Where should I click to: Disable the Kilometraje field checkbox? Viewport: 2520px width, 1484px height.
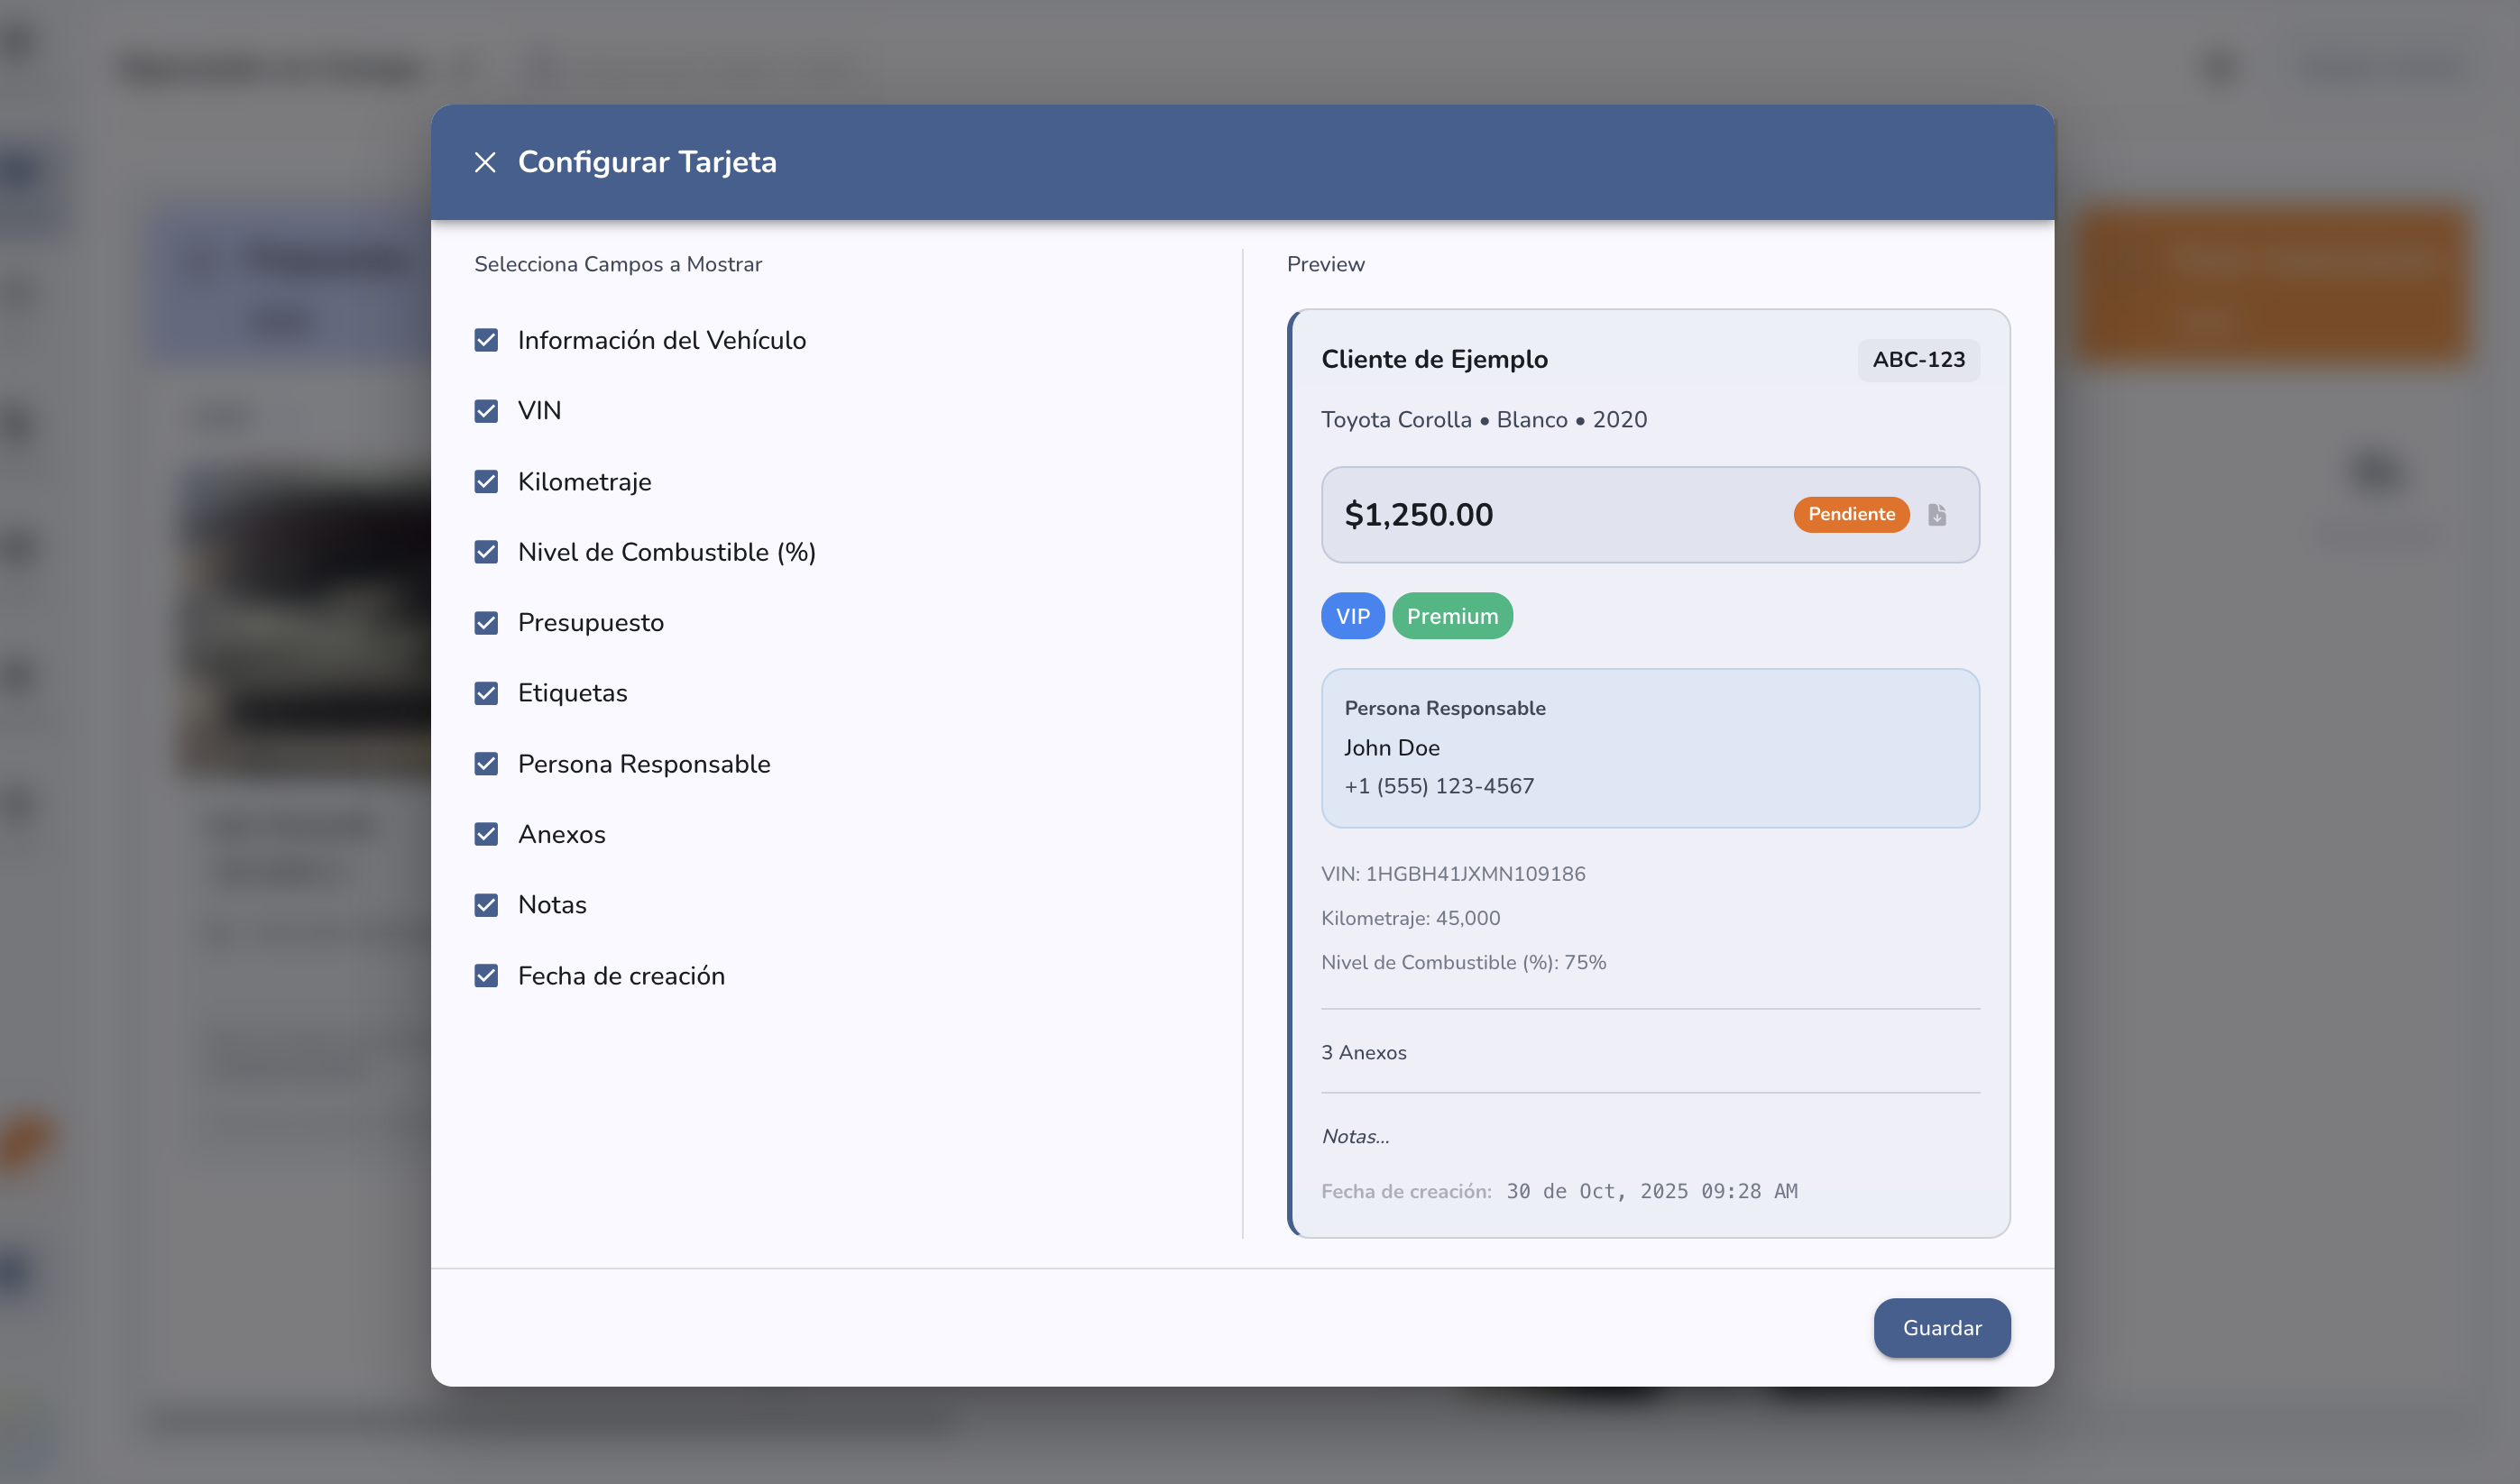point(486,482)
